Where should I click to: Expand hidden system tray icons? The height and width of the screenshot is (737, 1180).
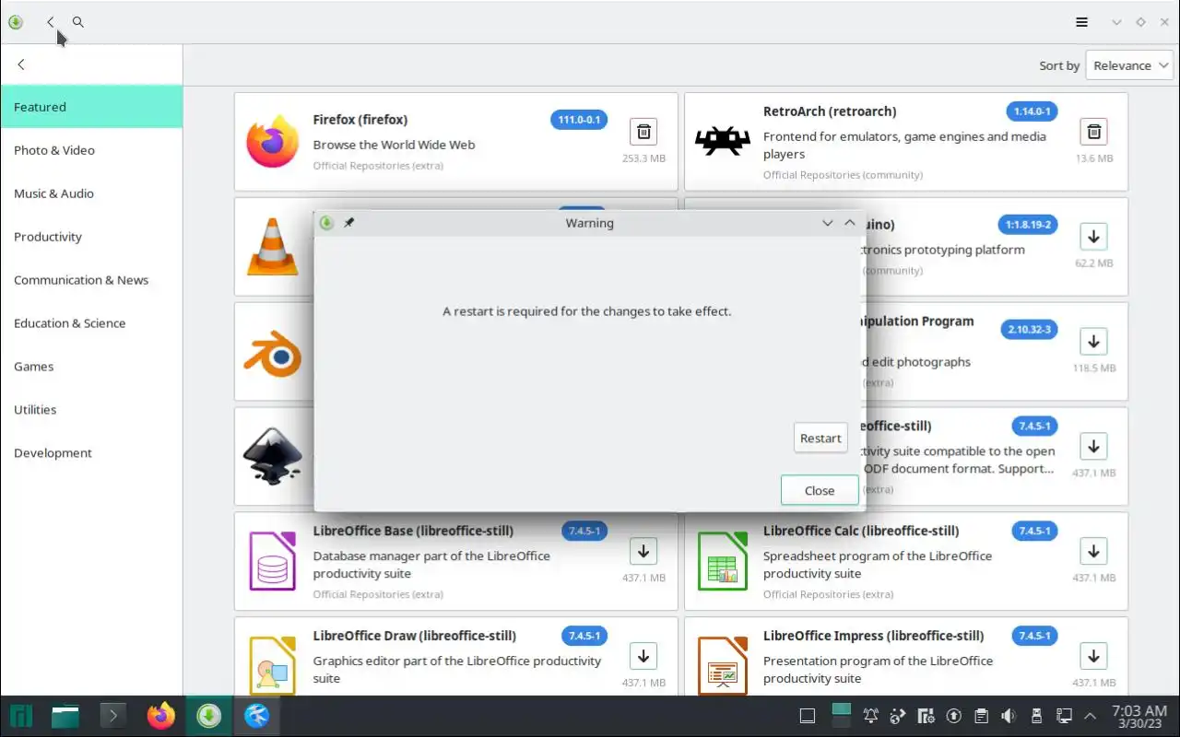(x=1090, y=716)
